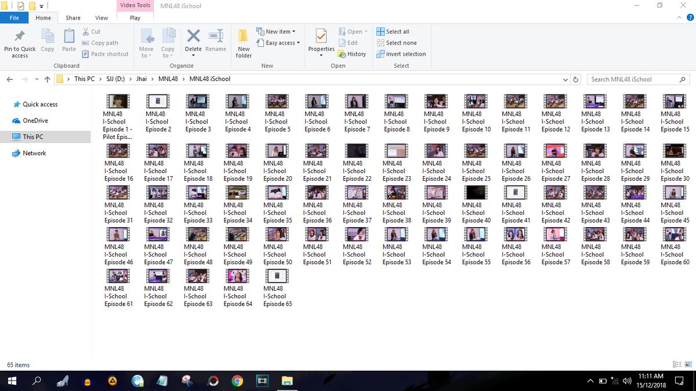Switch to the Home ribbon tab

coord(43,18)
